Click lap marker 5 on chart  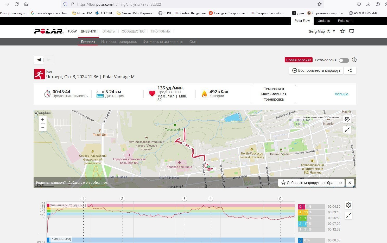(x=280, y=199)
